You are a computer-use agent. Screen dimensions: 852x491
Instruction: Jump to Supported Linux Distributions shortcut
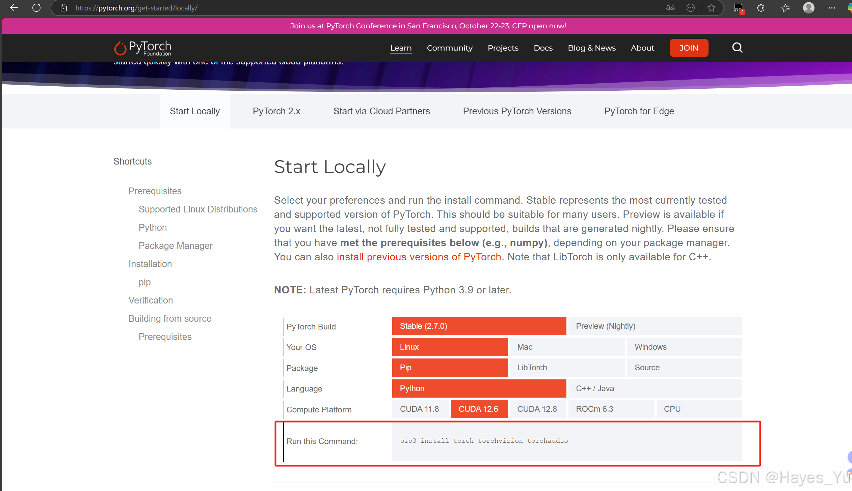pos(198,209)
